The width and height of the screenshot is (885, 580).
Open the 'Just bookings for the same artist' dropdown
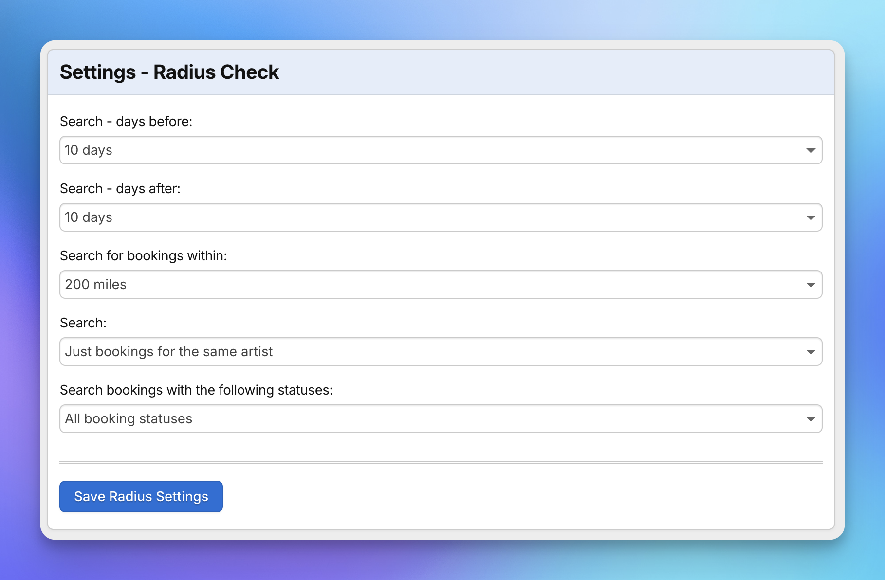441,352
